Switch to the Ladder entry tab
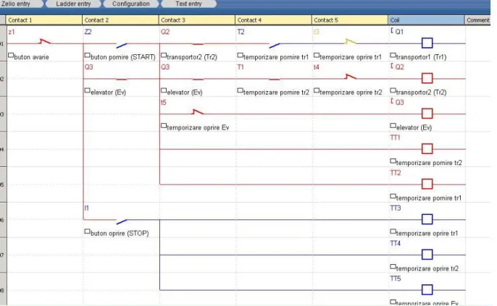Viewport: 497px width, 306px height. 73,4
